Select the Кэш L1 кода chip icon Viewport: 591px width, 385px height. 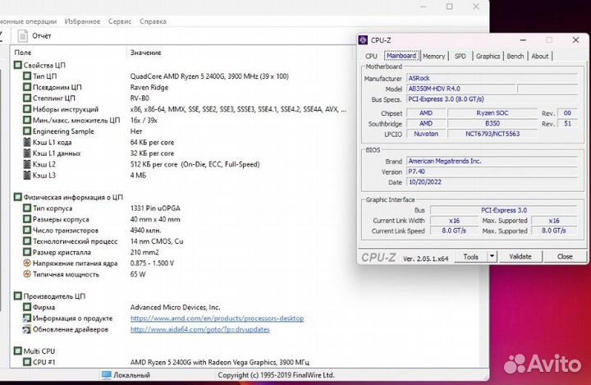[x=27, y=142]
